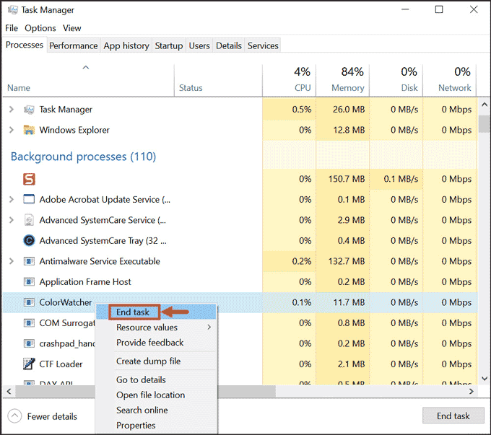Screen dimensions: 491x435
Task: Click the Background processes (110) group header
Action: click(83, 157)
